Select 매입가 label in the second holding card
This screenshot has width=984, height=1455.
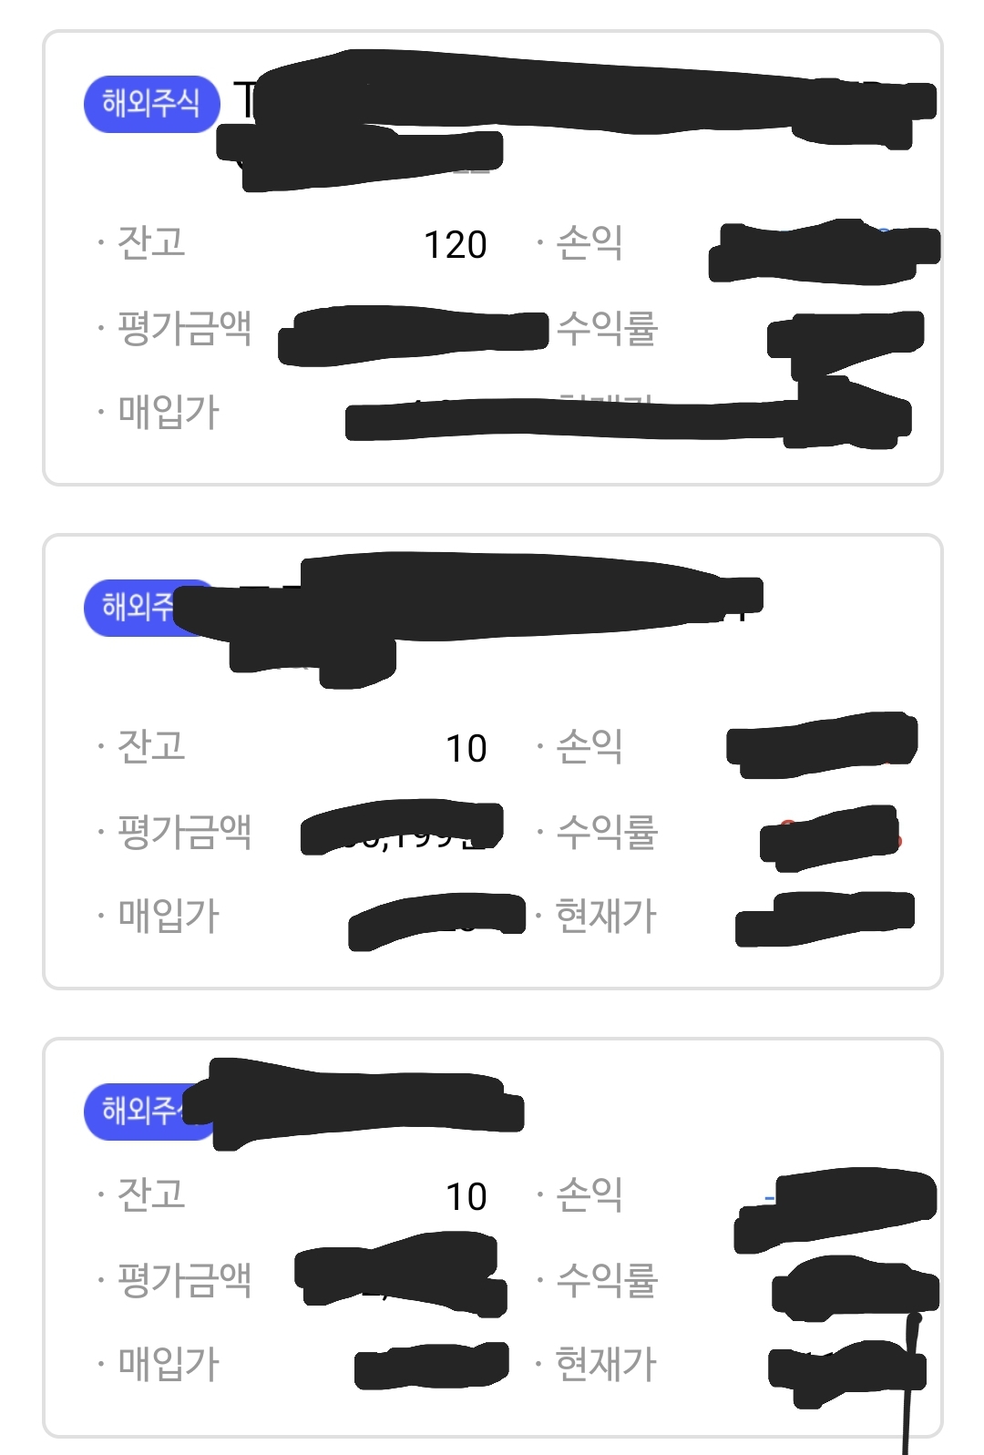(x=169, y=916)
